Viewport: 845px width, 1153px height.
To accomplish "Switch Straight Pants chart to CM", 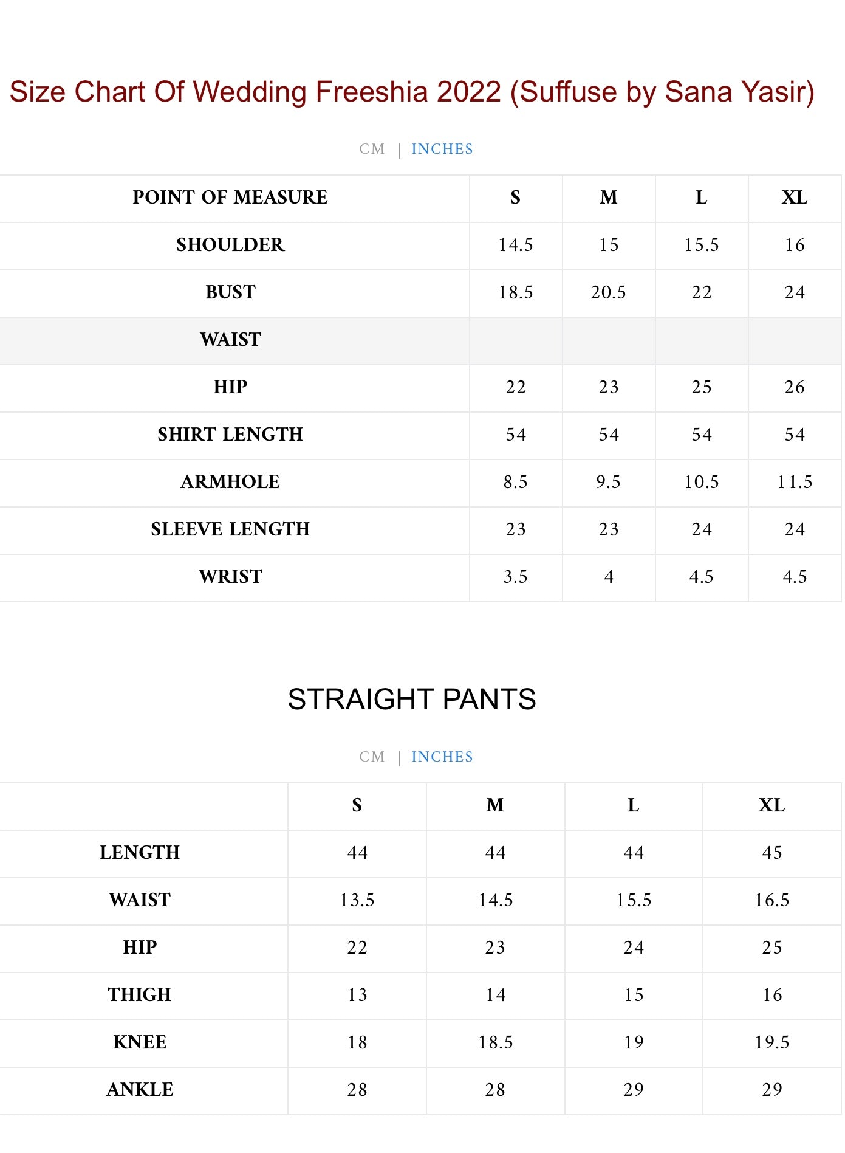I will (372, 757).
